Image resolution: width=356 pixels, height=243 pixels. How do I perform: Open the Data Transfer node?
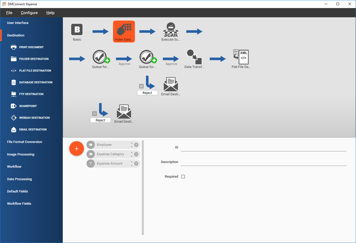(194, 57)
